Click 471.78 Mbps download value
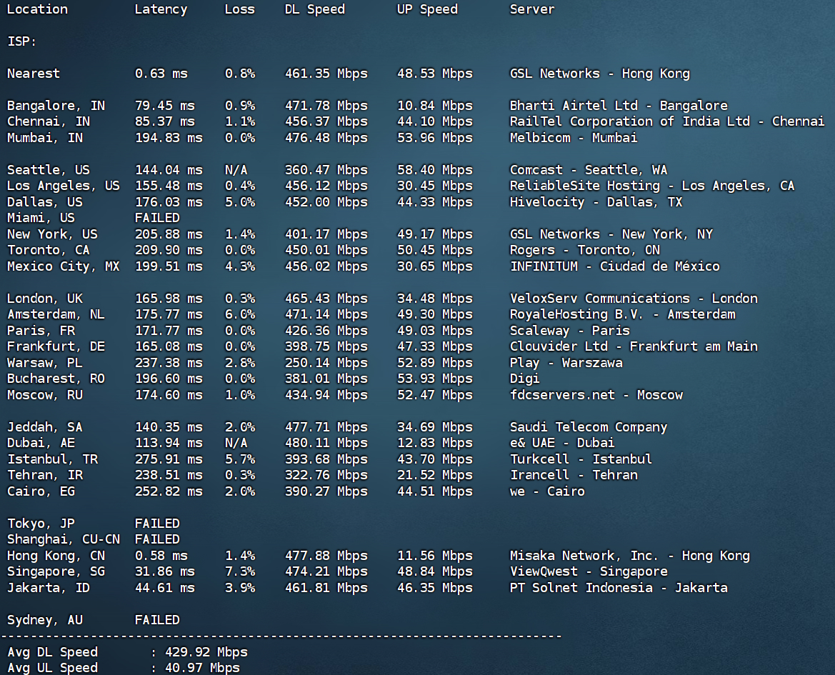 326,106
